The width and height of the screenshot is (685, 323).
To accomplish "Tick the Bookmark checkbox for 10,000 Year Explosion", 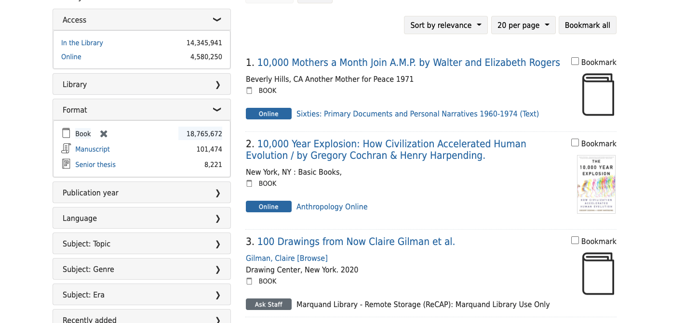I will [575, 142].
